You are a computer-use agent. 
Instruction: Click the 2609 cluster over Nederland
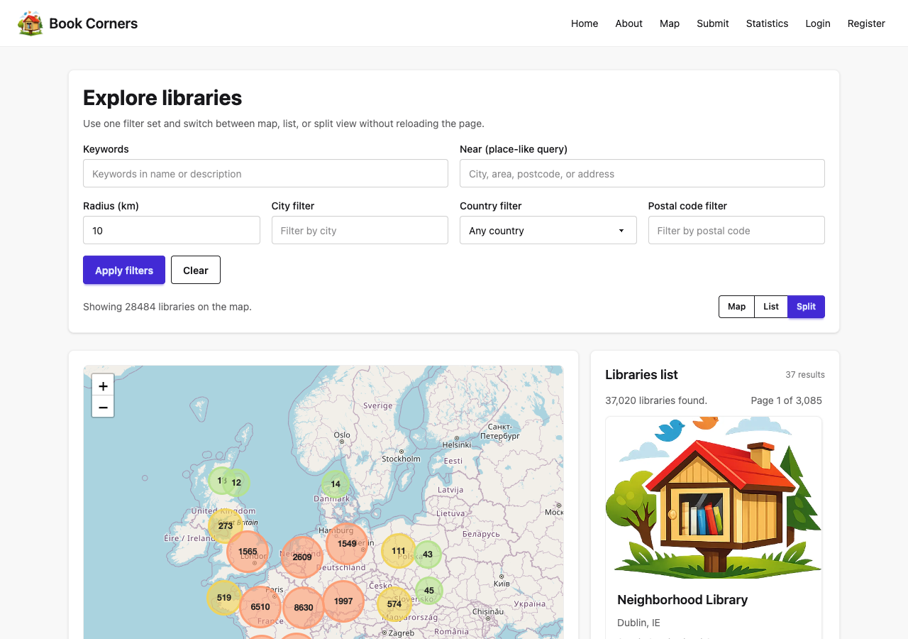point(301,557)
